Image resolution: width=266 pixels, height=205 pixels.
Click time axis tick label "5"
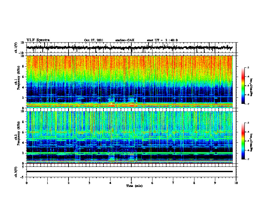click(x=131, y=183)
